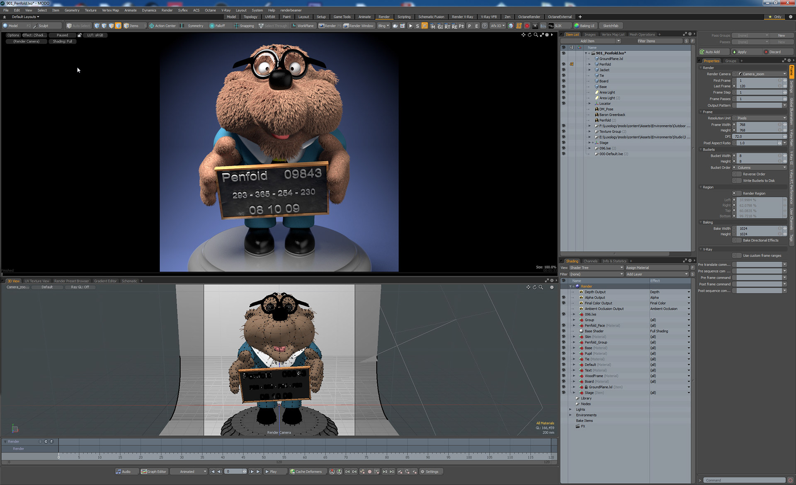Expand the Locator item in Item List
The width and height of the screenshot is (796, 485).
coord(590,104)
